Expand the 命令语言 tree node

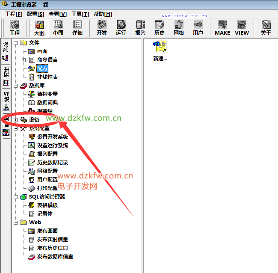(24, 60)
